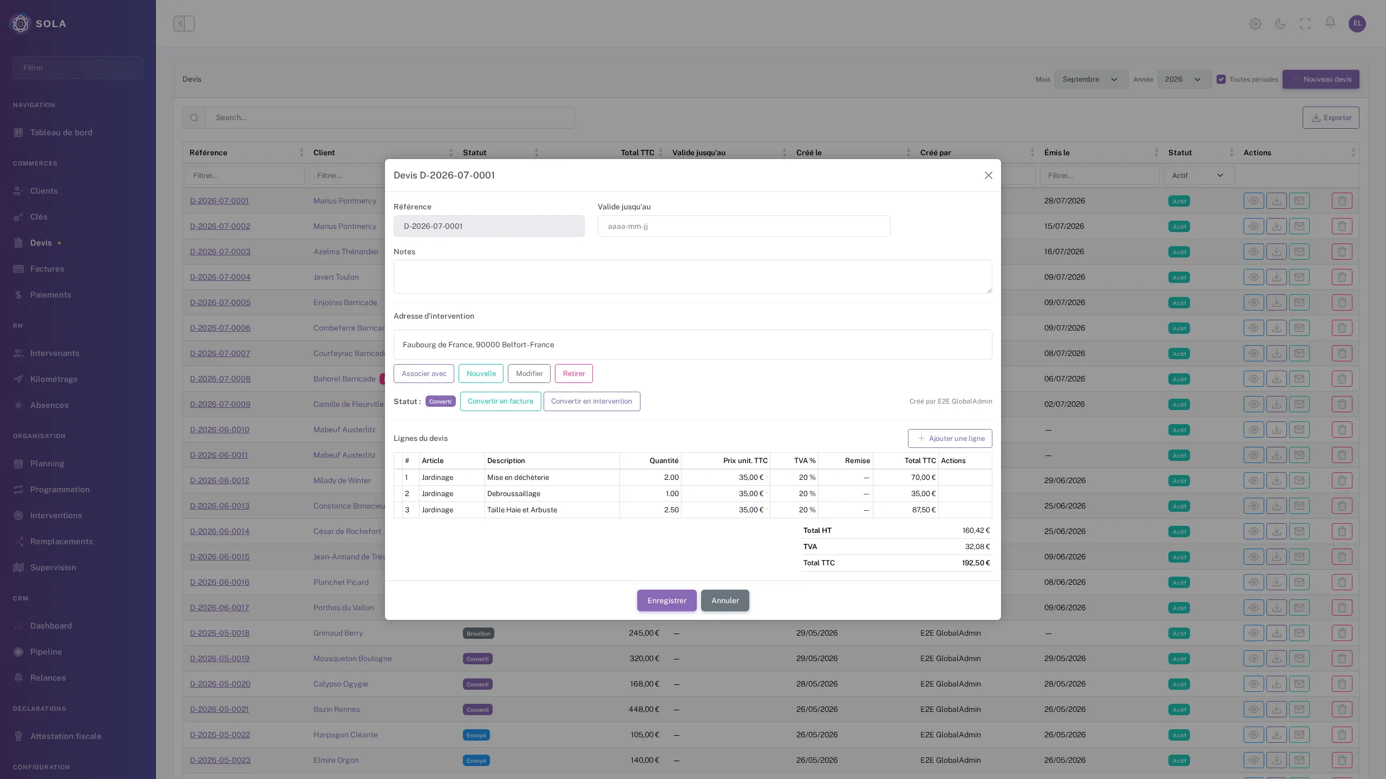This screenshot has width=1386, height=779.
Task: Open Pipeline in the CRM sidebar section
Action: tap(46, 652)
